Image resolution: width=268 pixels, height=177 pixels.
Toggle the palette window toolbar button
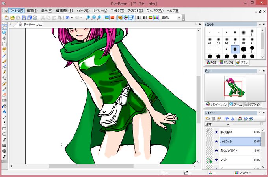(120, 18)
